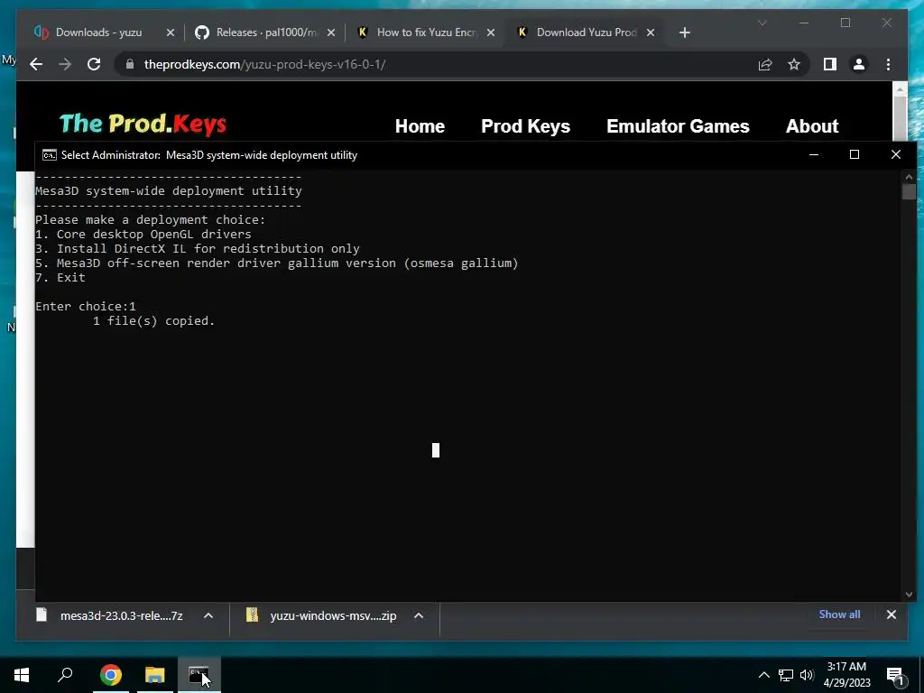This screenshot has height=693, width=924.
Task: Go back using Chrome's back arrow
Action: point(36,64)
